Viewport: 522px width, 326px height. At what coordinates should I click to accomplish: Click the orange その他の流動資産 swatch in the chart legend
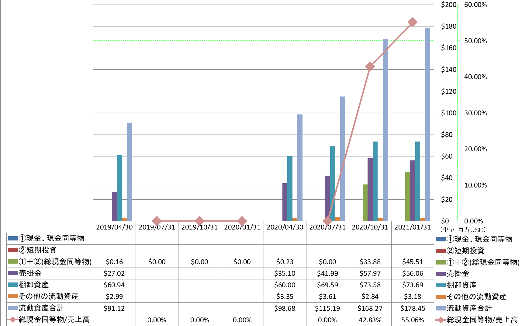[x=441, y=297]
